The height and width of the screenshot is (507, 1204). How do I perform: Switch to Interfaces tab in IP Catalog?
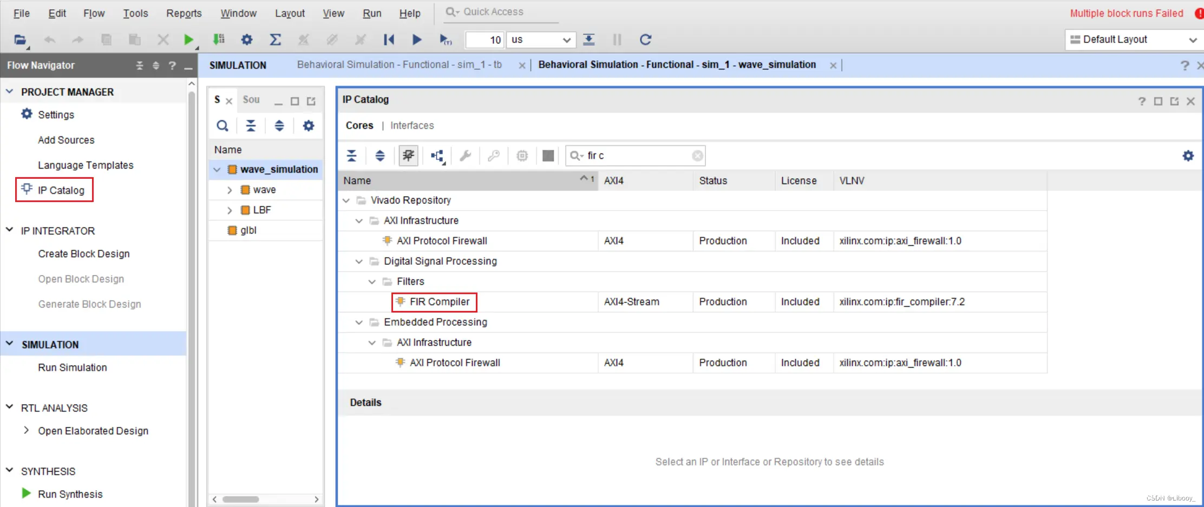(x=412, y=125)
